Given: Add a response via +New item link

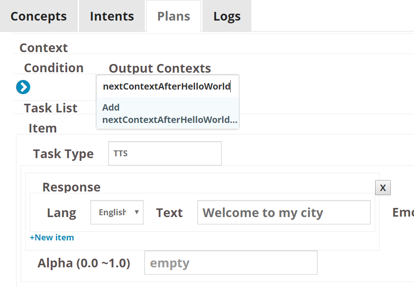Looking at the screenshot, I should point(52,237).
